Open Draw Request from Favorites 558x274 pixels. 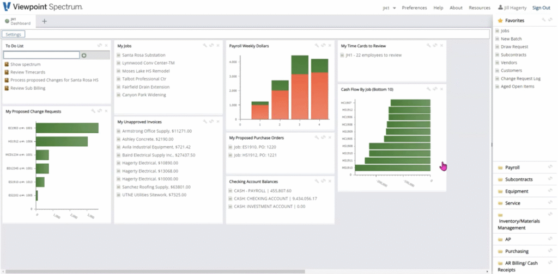[514, 47]
